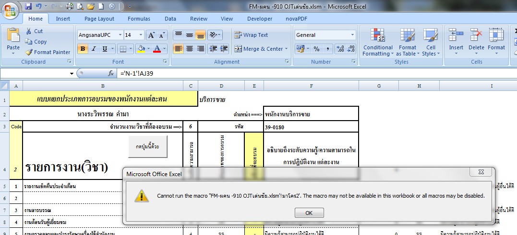The image size is (517, 235).
Task: Open the Developer ribbon tab
Action: pyautogui.click(x=259, y=19)
